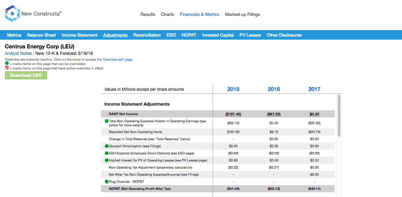
Task: Click Reported Net Non-Operating Items label
Action: 135,132
